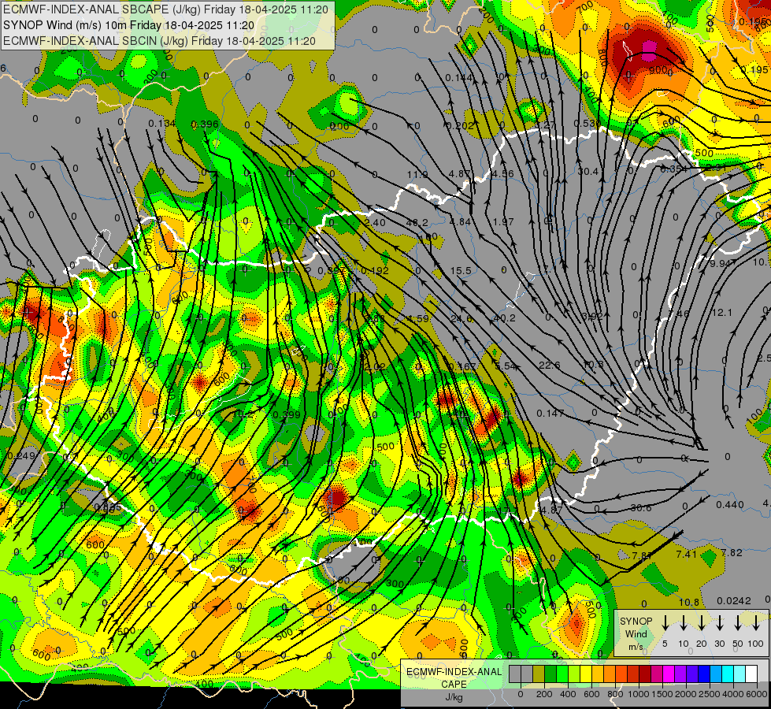Pick the light blue swatch after 2500
The image size is (771, 709).
pos(716,674)
